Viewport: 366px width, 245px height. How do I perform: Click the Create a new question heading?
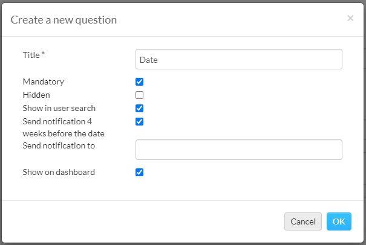[x=64, y=20]
